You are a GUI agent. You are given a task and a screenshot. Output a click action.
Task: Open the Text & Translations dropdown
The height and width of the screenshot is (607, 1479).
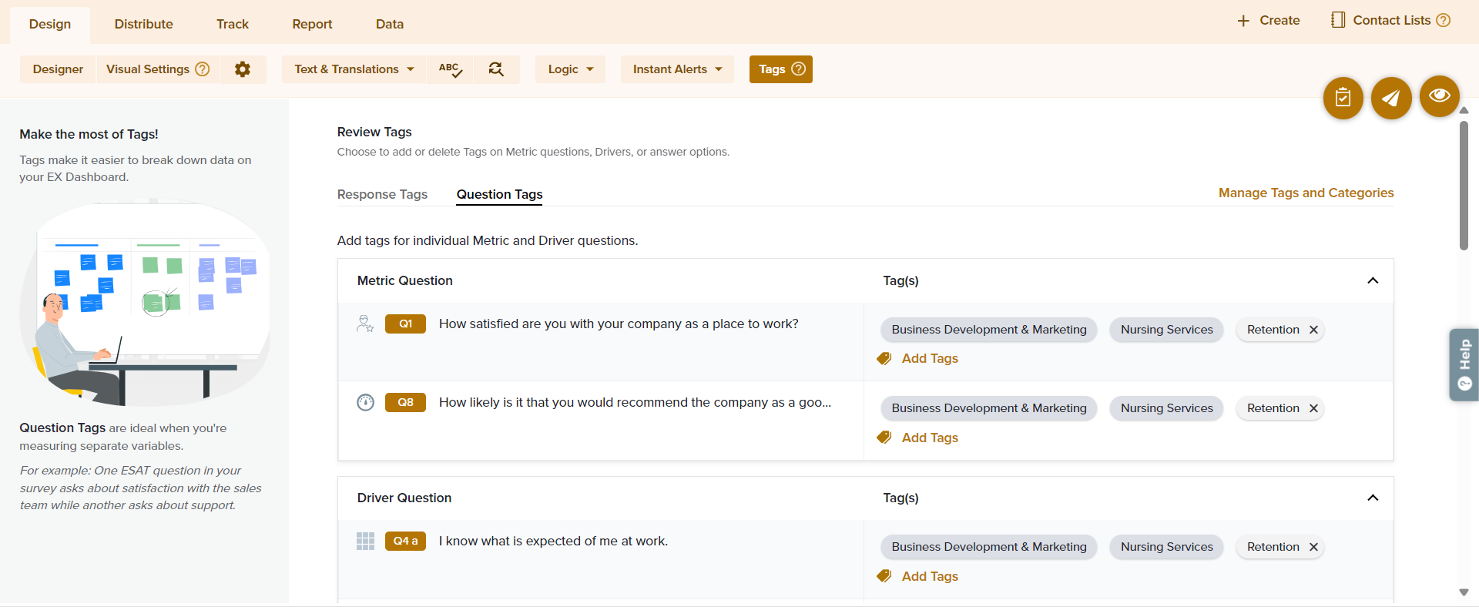pos(354,69)
